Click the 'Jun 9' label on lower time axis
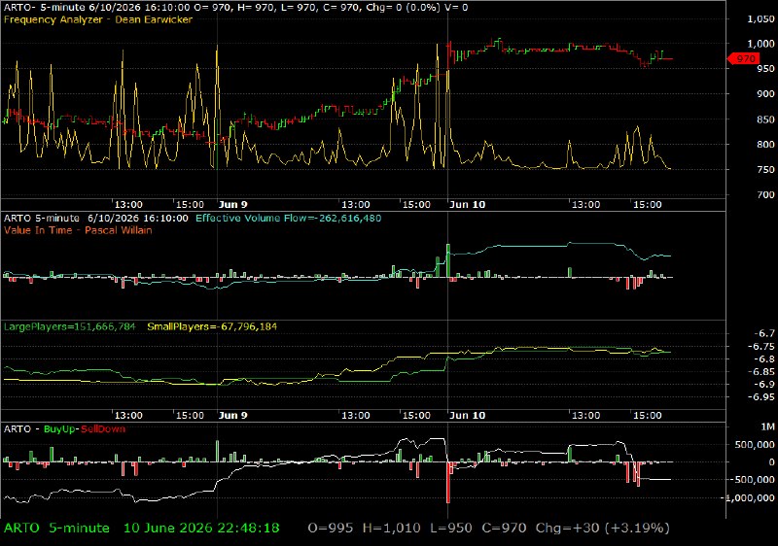 232,415
